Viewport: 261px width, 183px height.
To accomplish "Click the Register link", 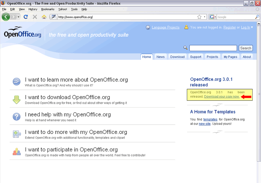I will click(229, 27).
